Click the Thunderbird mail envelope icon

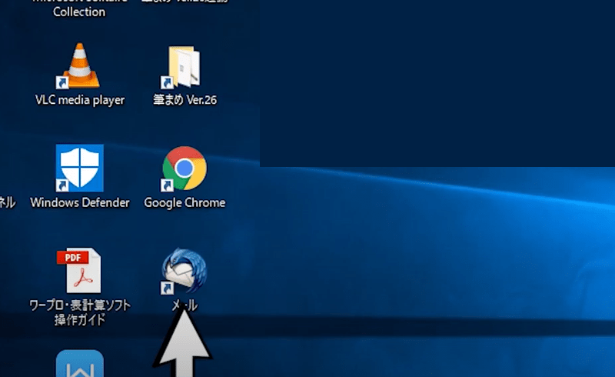[x=184, y=271]
